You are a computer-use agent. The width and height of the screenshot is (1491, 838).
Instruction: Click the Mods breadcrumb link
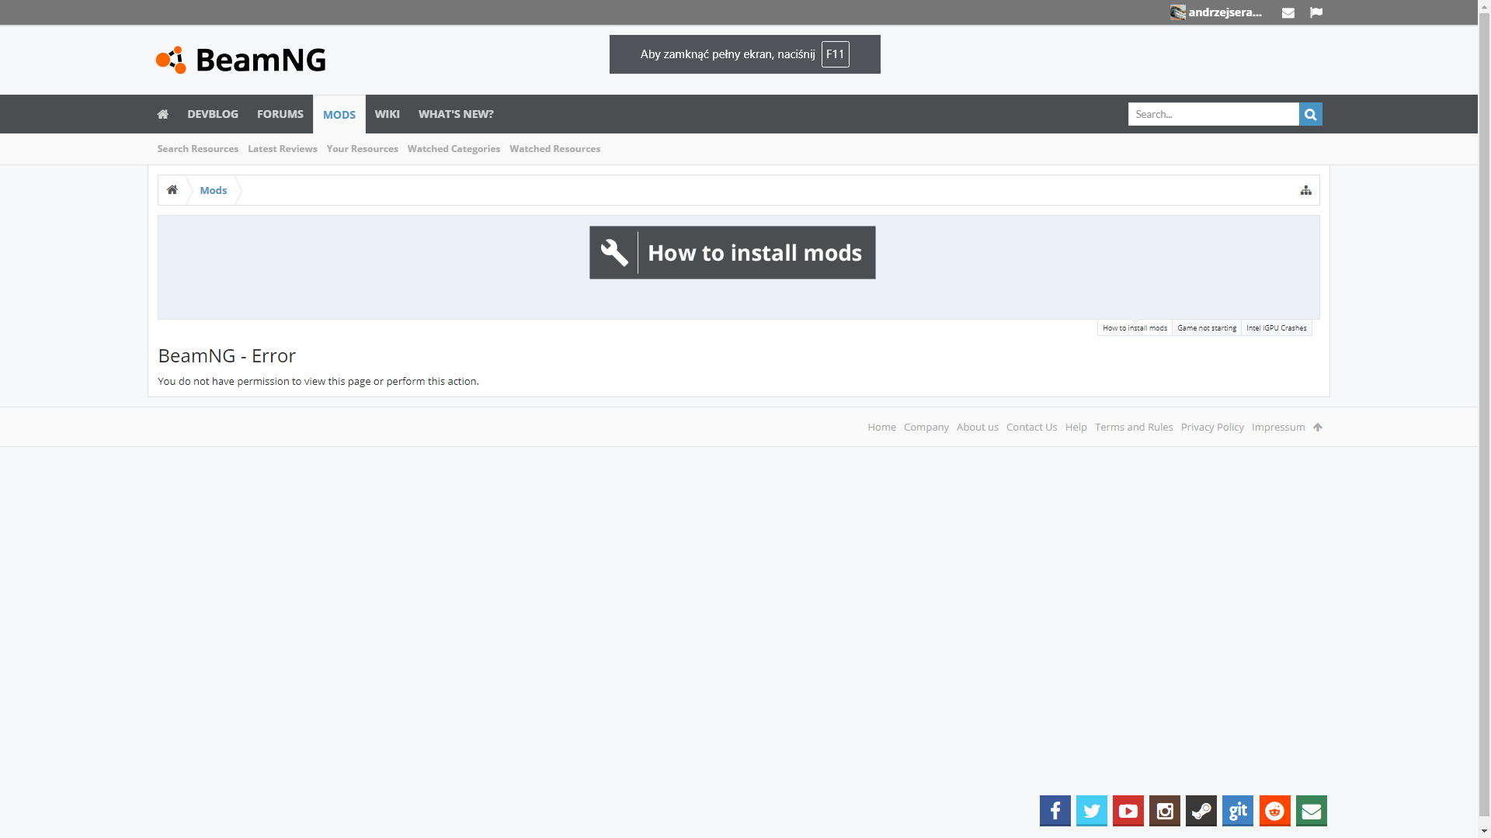[x=213, y=190]
